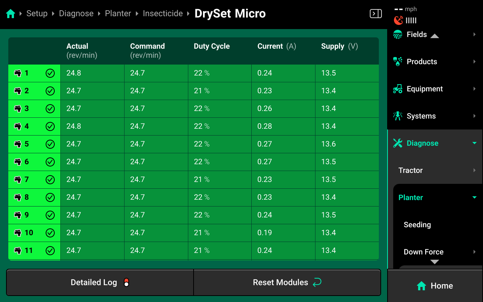This screenshot has height=302, width=483.
Task: Open the Insecticide breadcrumb
Action: point(163,14)
